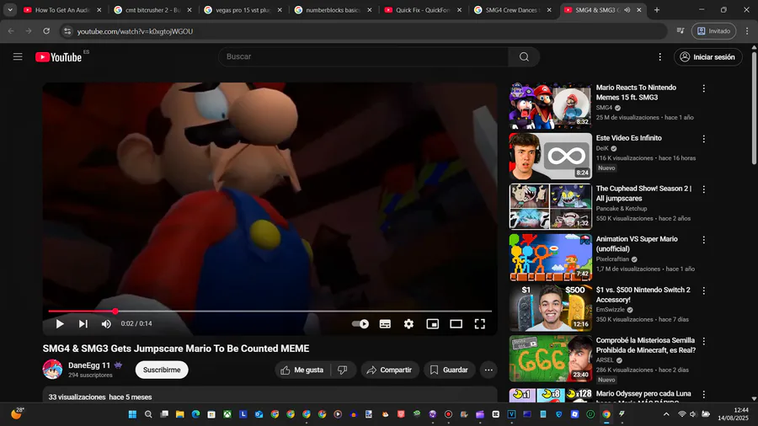758x426 pixels.
Task: Open Windows taskbar search
Action: [x=148, y=414]
